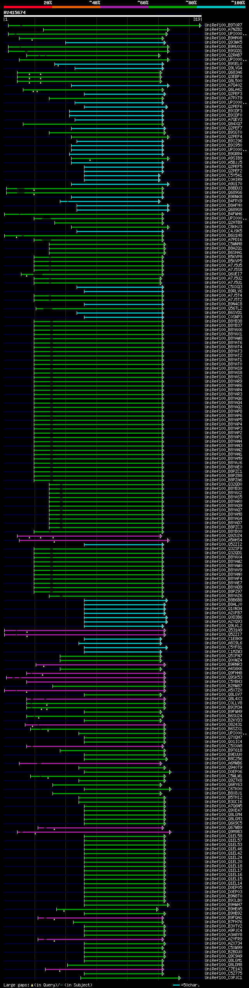Open the UniRef100_B9IDF3 entry
Image resolution: width=249 pixels, height=988 pixels.
(x=223, y=111)
